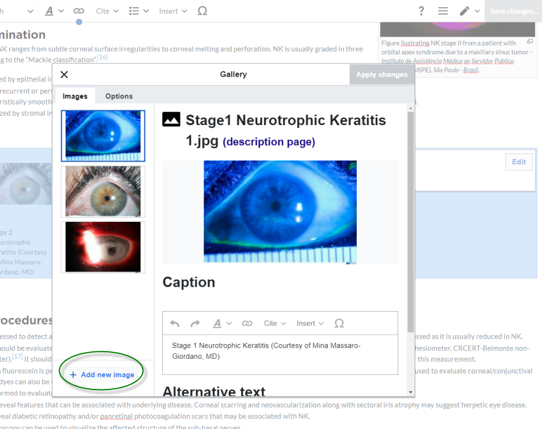Open the description page link

pos(269,142)
